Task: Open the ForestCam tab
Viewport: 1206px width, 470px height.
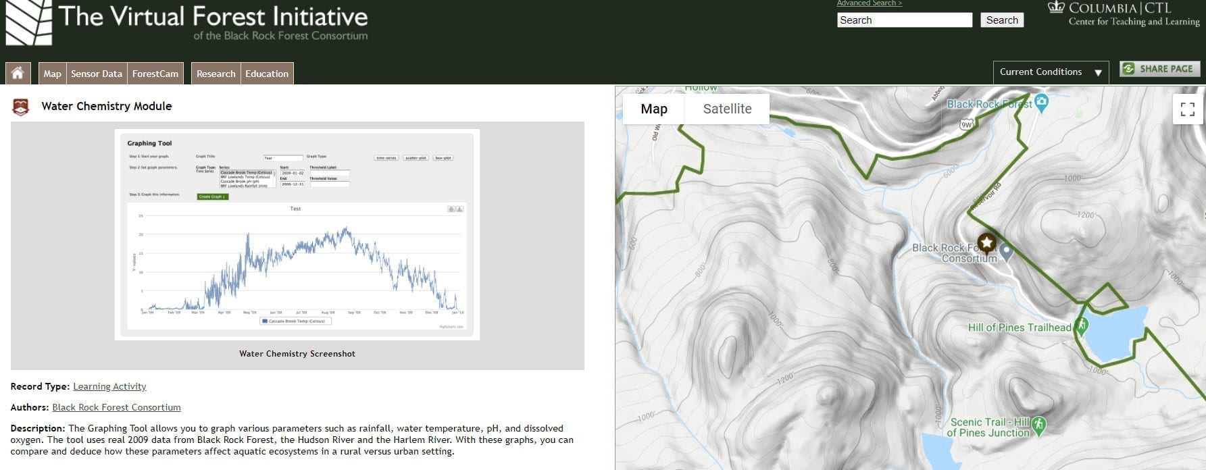Action: click(x=155, y=74)
